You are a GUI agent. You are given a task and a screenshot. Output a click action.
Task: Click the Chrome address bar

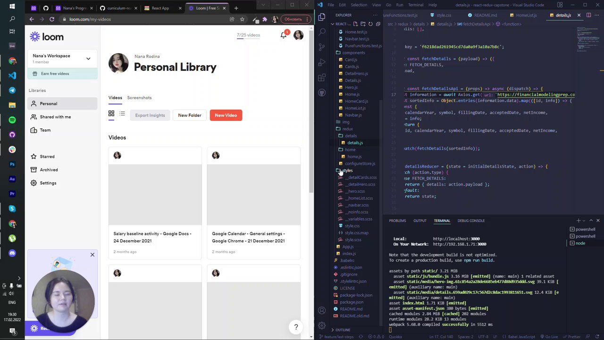point(146,19)
